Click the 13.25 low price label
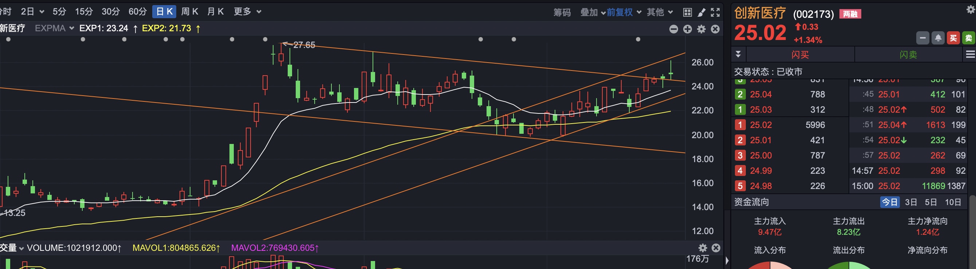Viewport: 976px width, 269px height. pyautogui.click(x=15, y=213)
